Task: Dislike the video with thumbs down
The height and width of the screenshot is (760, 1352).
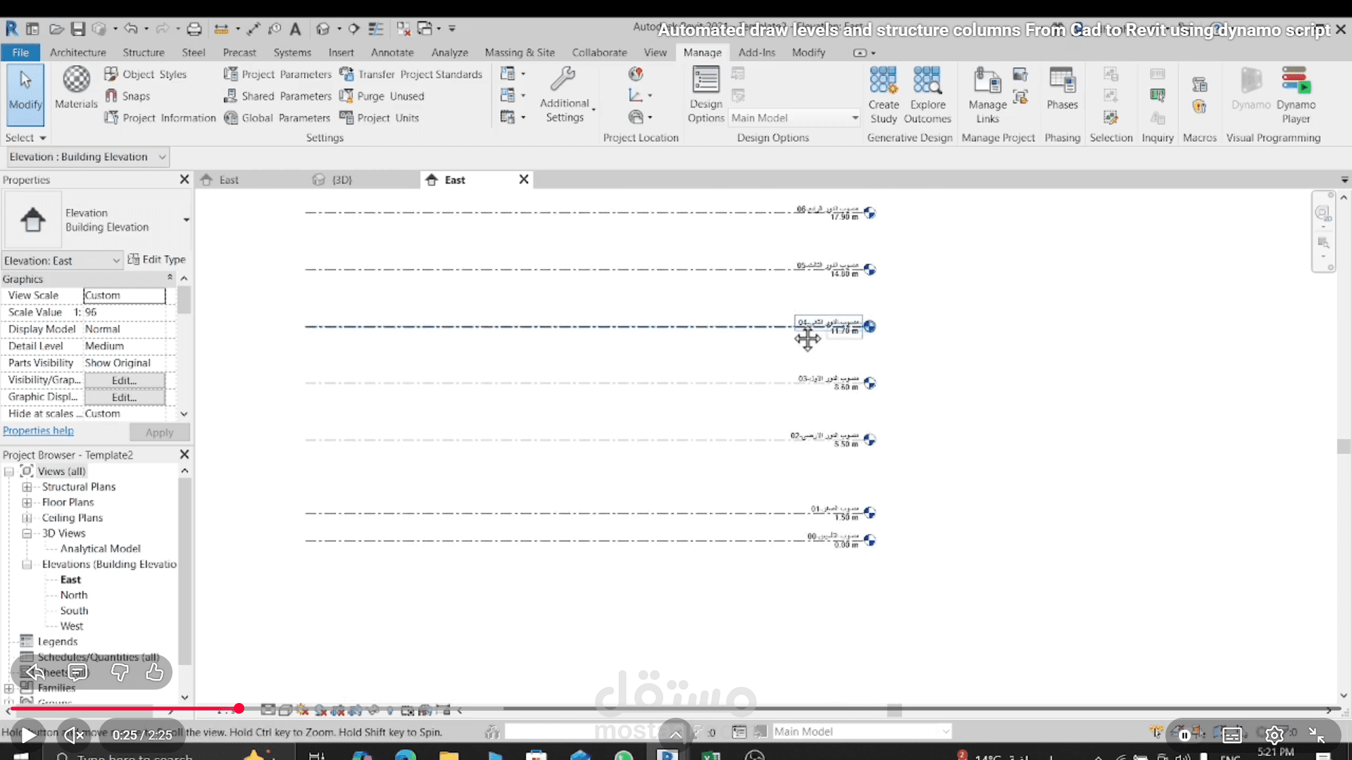Action: [x=120, y=673]
